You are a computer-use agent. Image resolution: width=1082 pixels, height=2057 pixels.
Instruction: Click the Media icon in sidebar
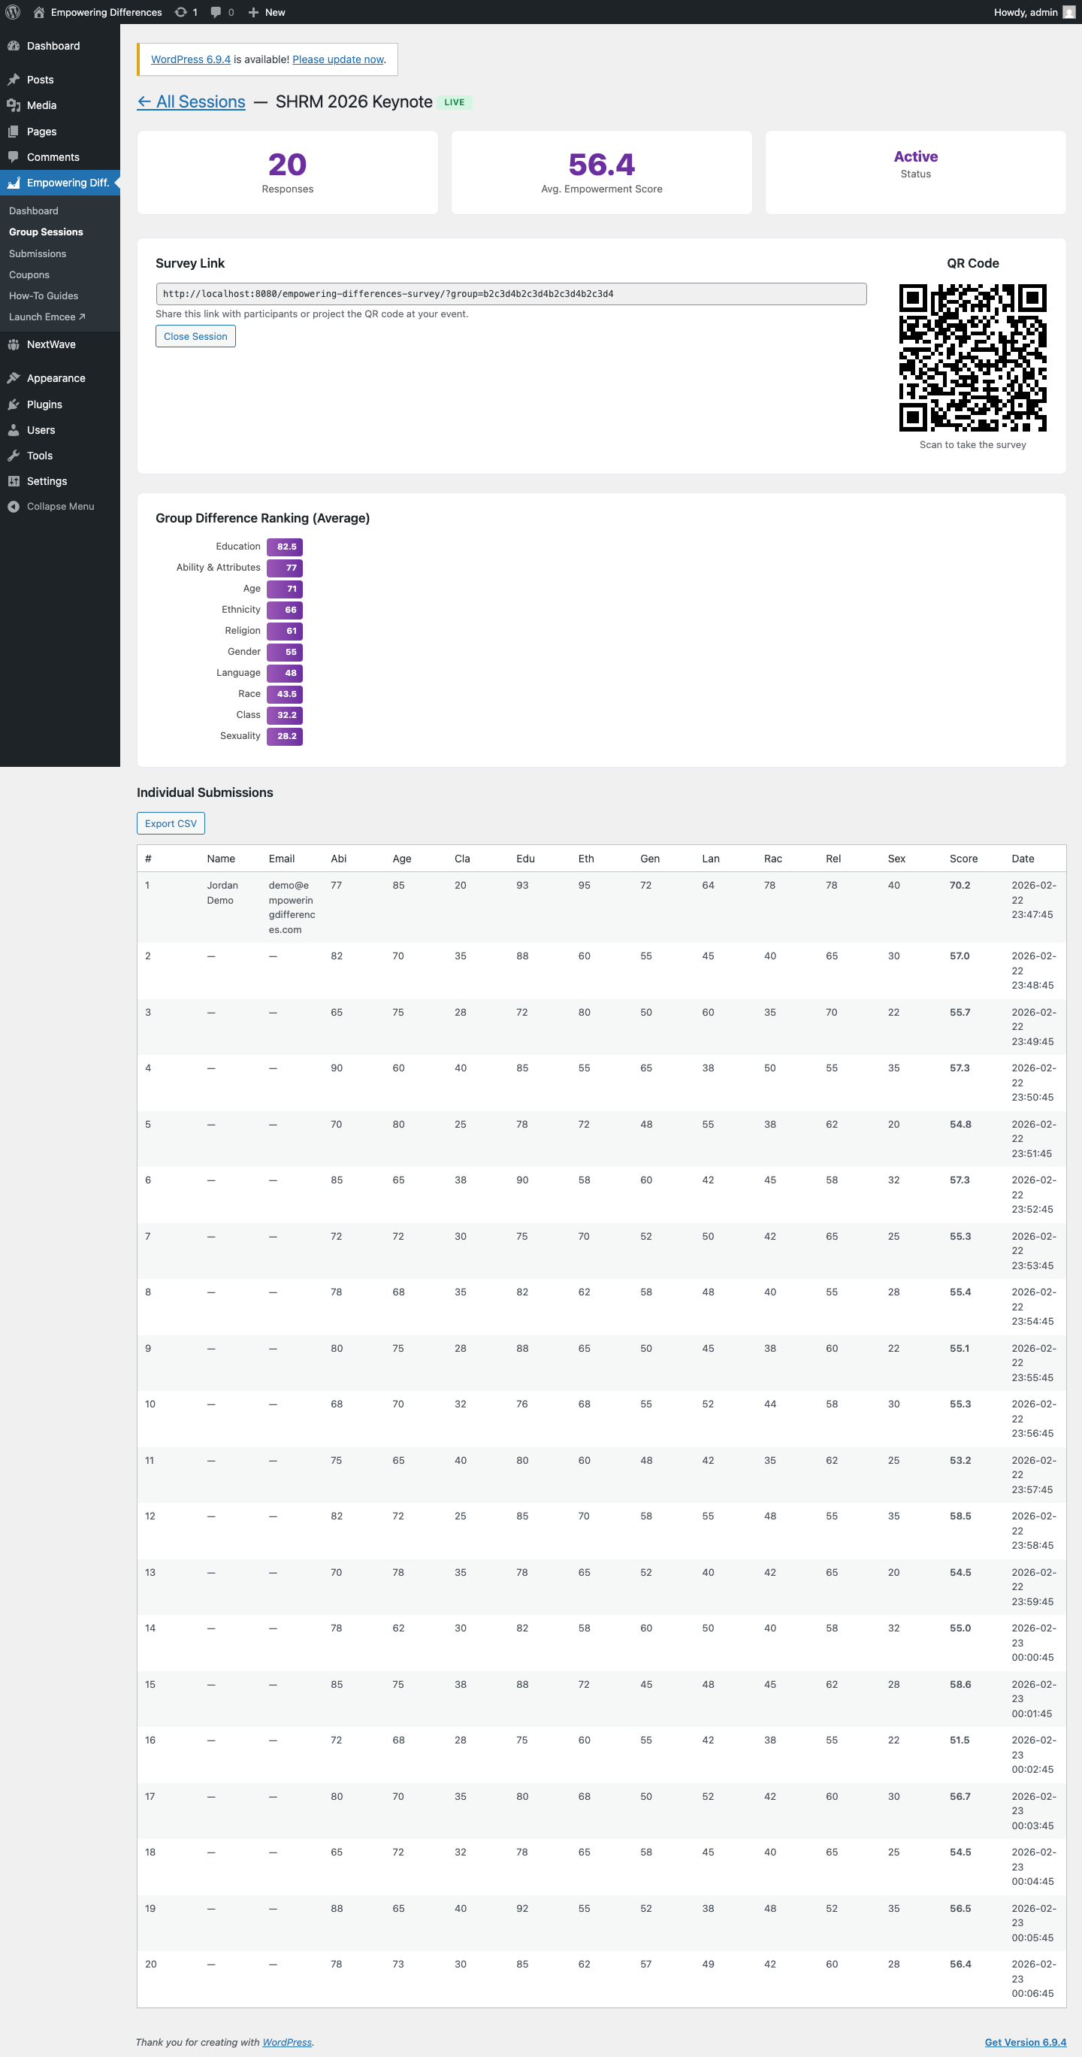tap(14, 105)
